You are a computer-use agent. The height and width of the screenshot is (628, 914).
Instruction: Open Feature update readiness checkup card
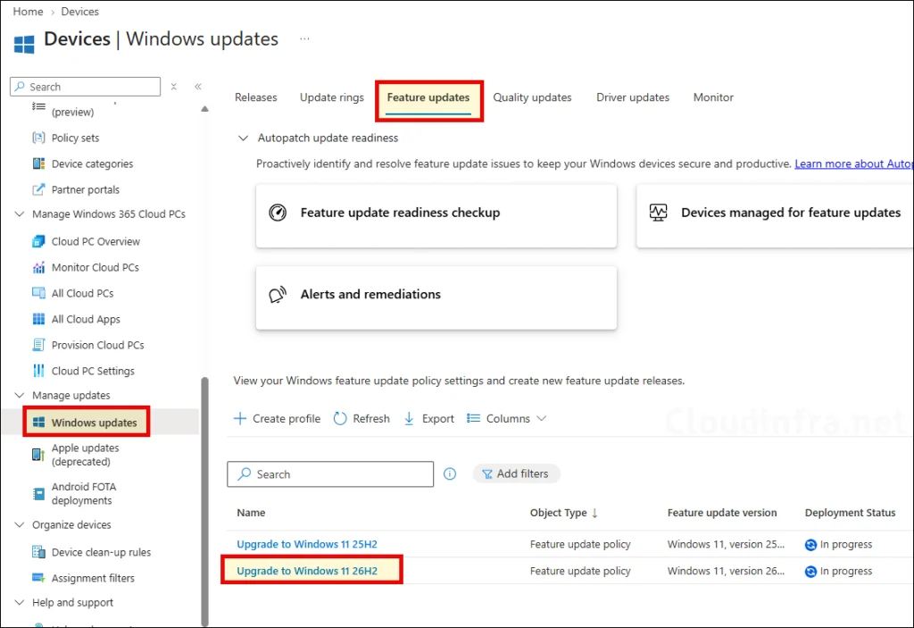tap(436, 215)
